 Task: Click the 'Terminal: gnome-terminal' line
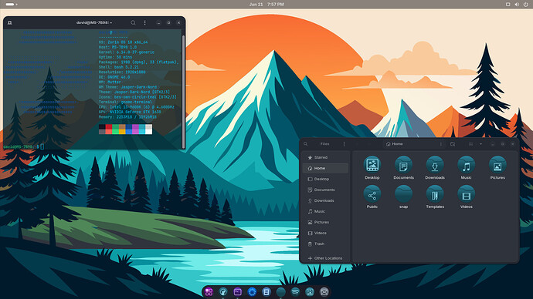pos(125,102)
